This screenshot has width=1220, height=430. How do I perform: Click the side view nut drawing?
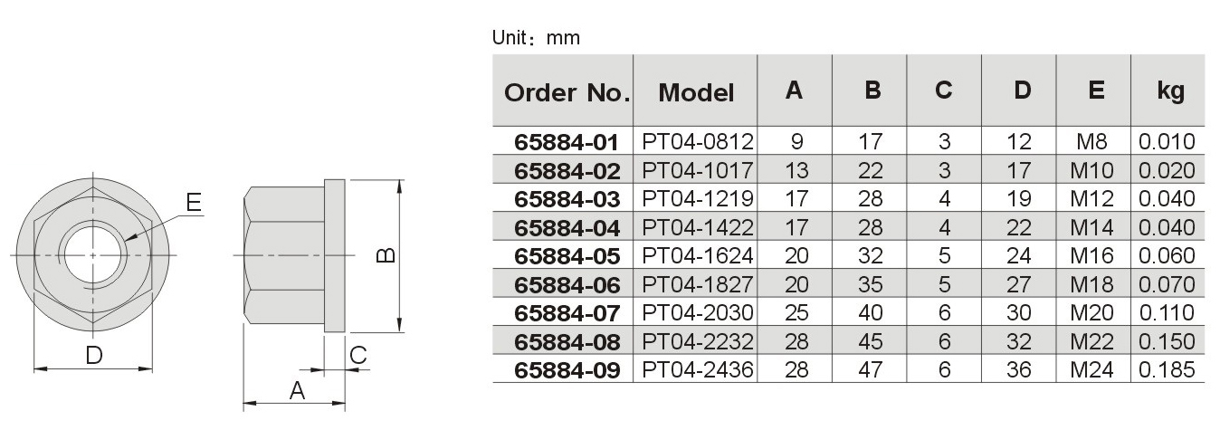coord(294,256)
